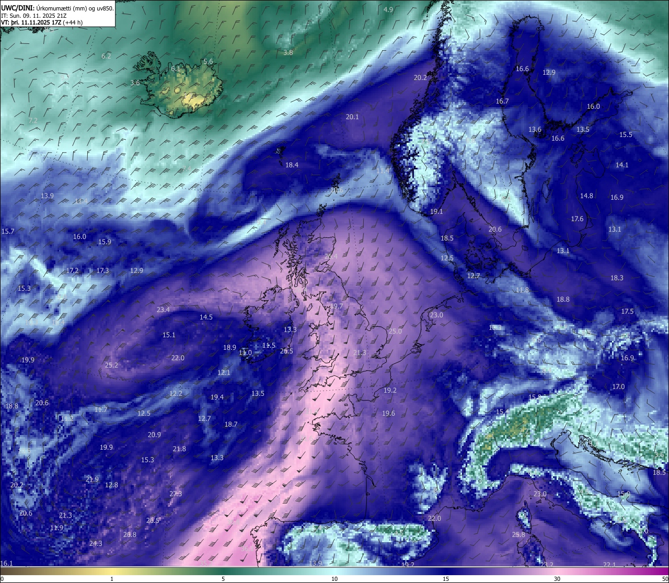Select the 25.8 value near Sardinia

[518, 535]
